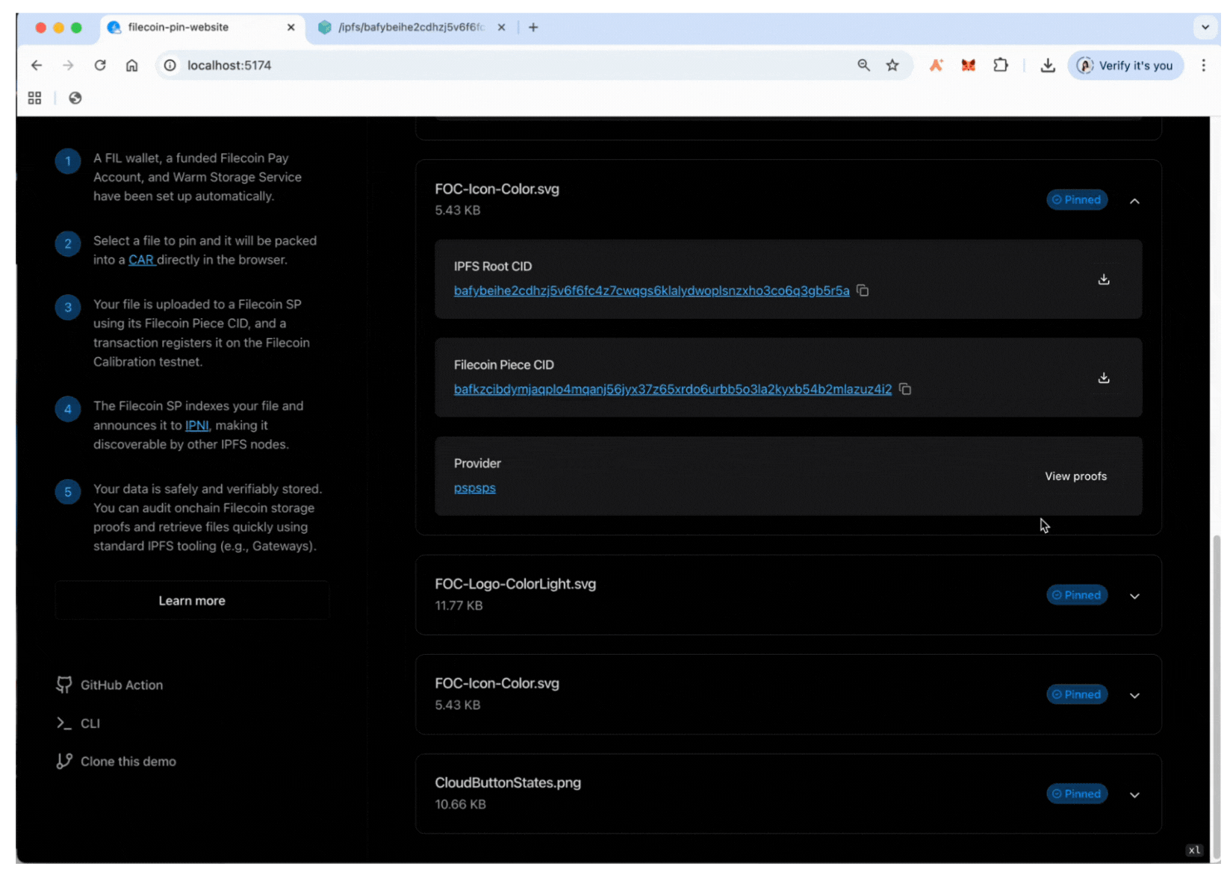The height and width of the screenshot is (872, 1230).
Task: Open browser Extensions puzzle icon
Action: coord(1001,66)
